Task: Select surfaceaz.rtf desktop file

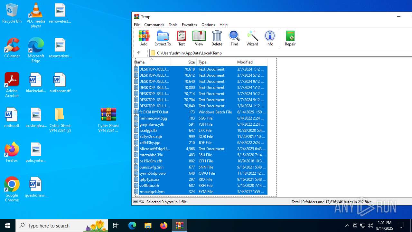Action: pos(60,83)
